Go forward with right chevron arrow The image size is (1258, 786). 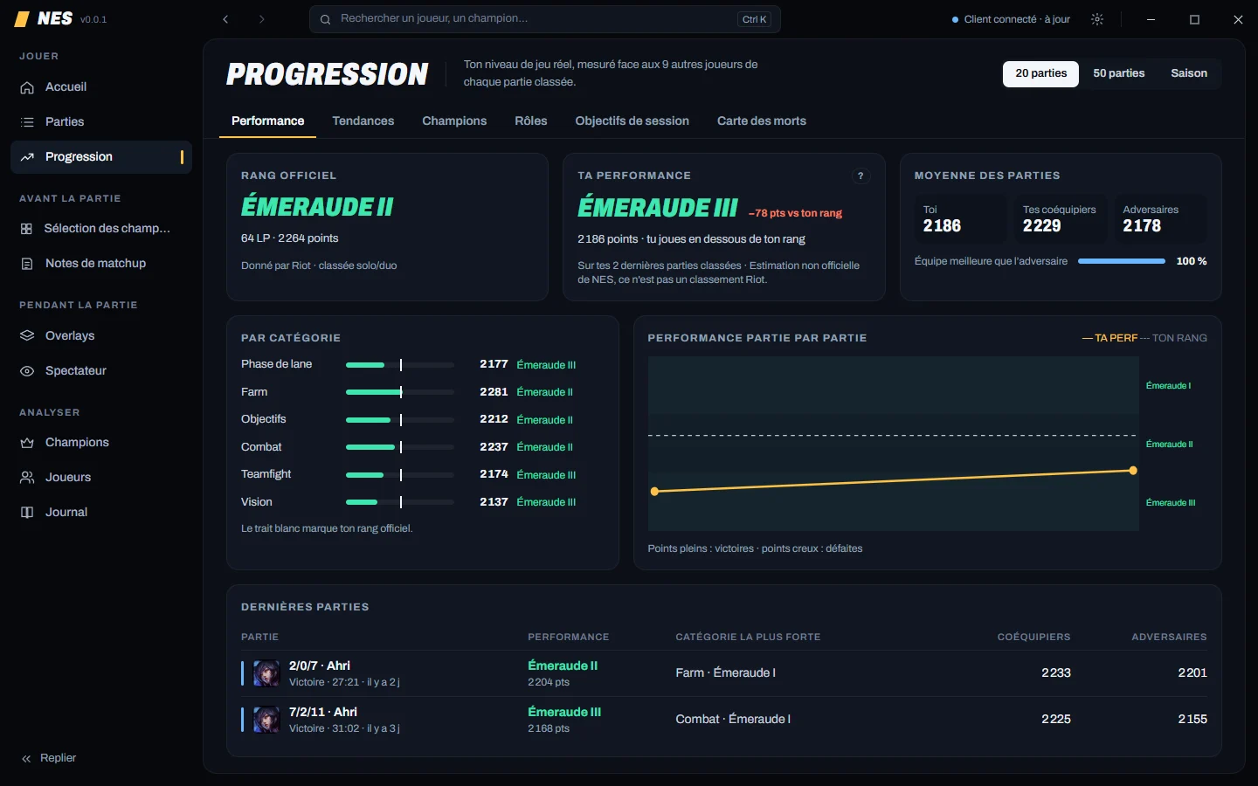[x=261, y=19]
